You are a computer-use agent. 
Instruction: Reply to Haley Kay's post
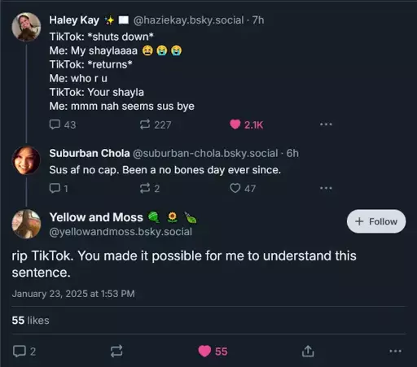63,125
